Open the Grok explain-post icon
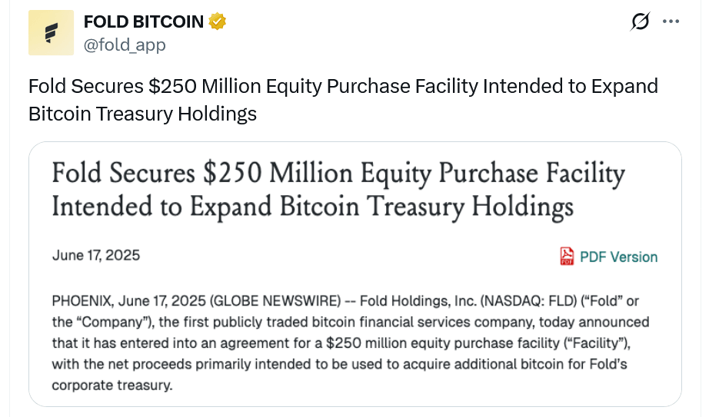 tap(639, 22)
